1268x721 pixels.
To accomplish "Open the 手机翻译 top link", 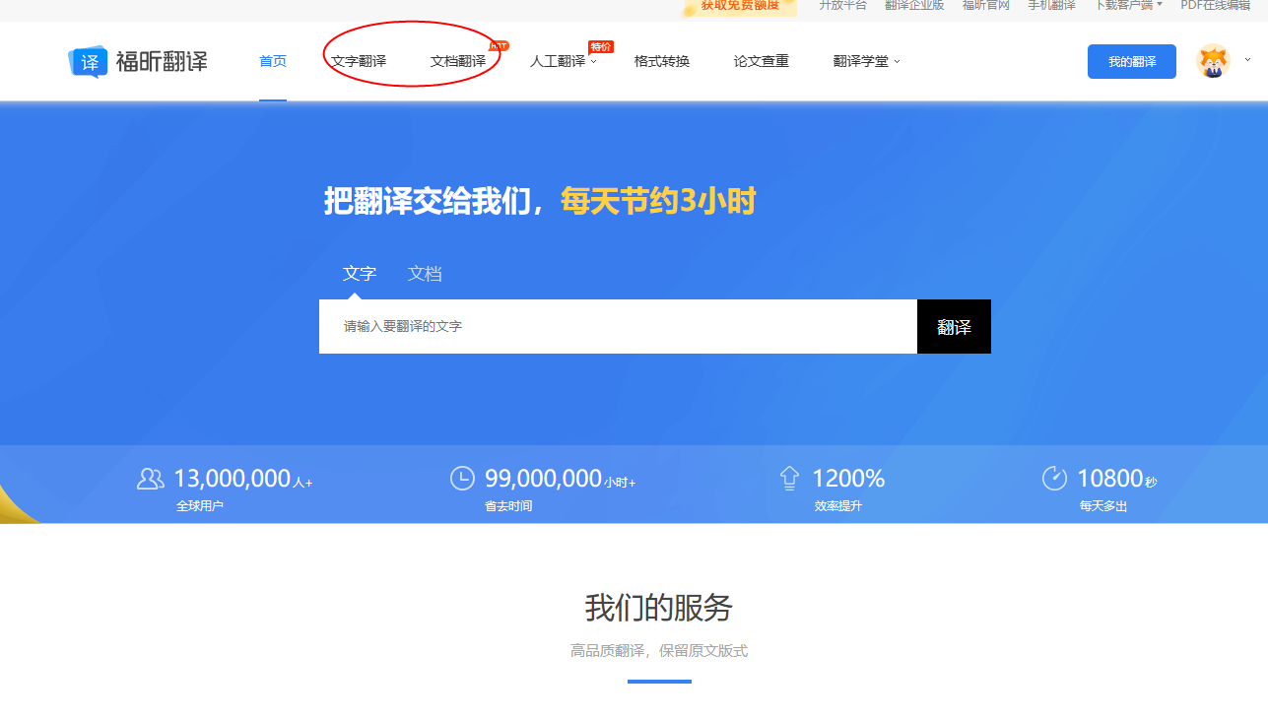I will coord(1052,5).
